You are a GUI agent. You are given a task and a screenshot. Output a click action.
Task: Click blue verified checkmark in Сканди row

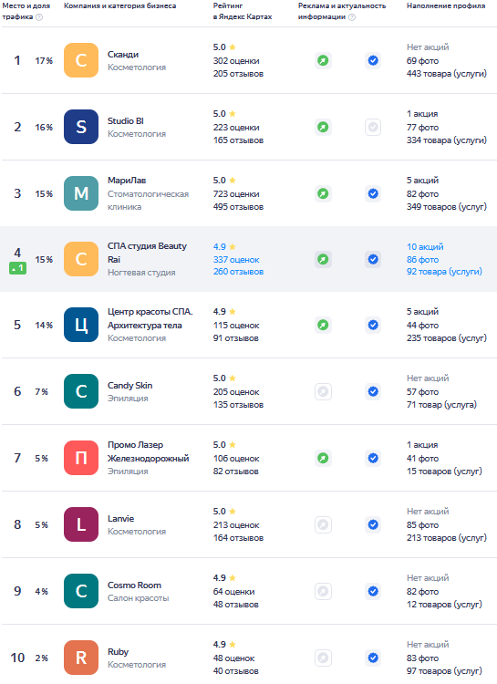pyautogui.click(x=373, y=60)
